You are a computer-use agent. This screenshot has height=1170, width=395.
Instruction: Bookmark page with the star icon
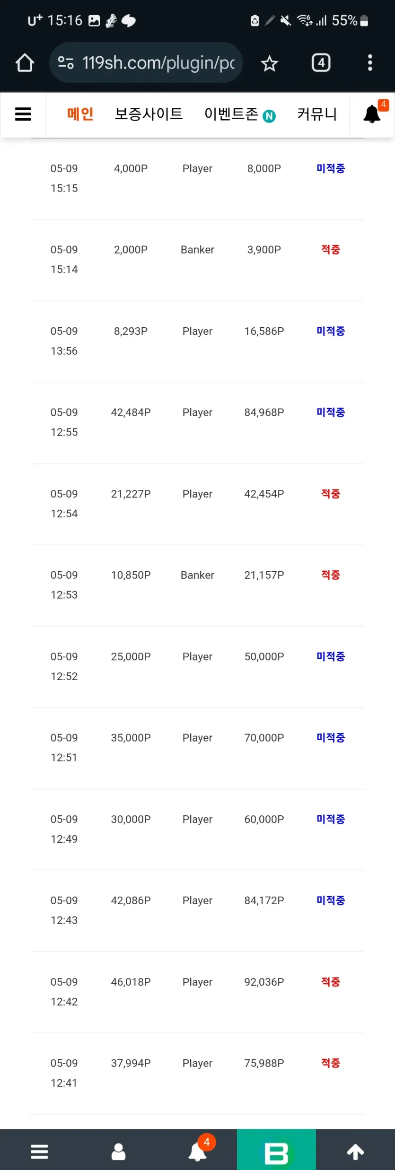point(269,63)
